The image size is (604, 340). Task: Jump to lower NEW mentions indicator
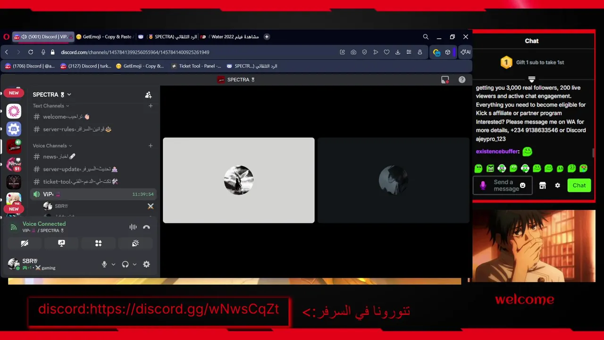[14, 209]
